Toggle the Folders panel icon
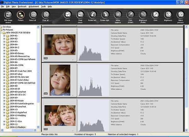This screenshot has width=189, height=137. coord(21,15)
